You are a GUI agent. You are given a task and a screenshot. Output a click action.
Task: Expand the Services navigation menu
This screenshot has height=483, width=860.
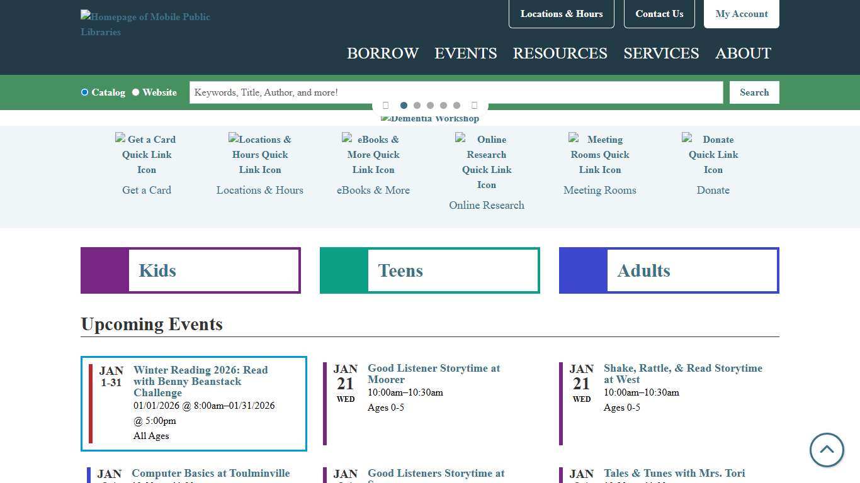(661, 53)
